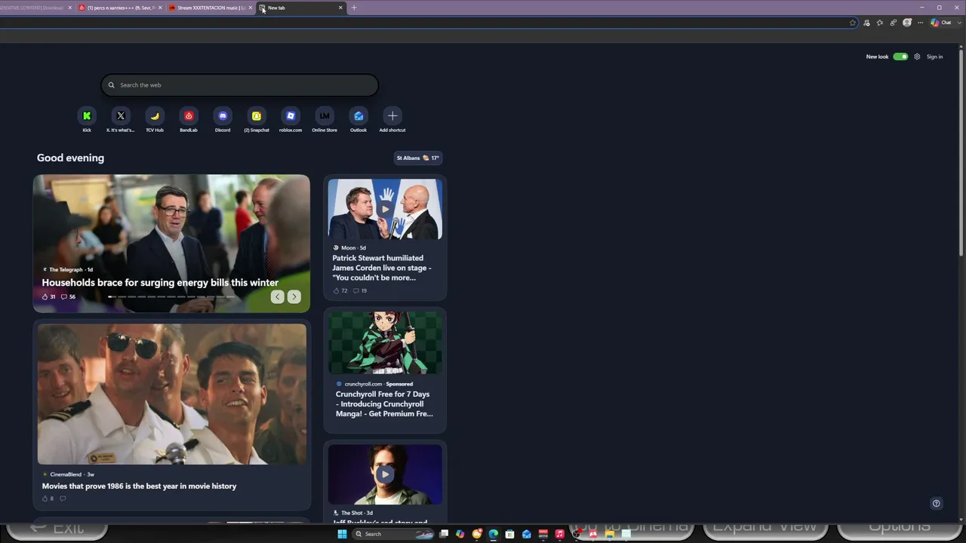966x543 pixels.
Task: Open the X shortcut tile
Action: pos(121,116)
